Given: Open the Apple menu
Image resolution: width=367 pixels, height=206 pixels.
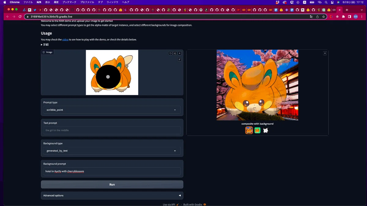Looking at the screenshot, I should 5,2.
